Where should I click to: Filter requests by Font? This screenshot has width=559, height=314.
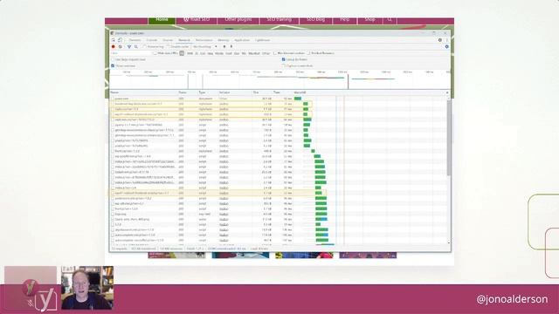pos(229,53)
